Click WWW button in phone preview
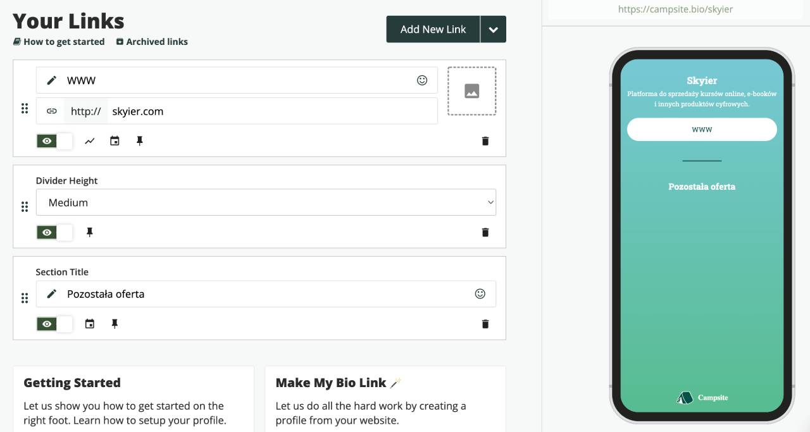This screenshot has width=810, height=432. [x=702, y=129]
